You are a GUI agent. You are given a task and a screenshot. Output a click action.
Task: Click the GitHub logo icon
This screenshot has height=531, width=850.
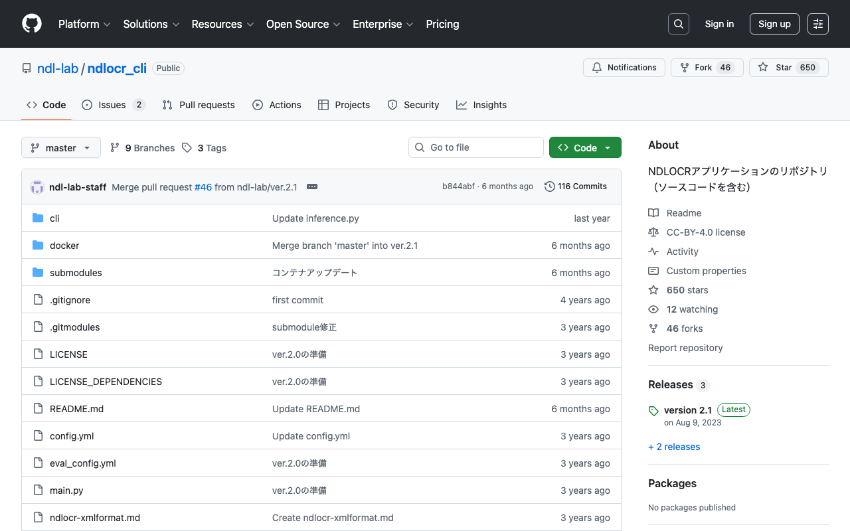pyautogui.click(x=32, y=24)
